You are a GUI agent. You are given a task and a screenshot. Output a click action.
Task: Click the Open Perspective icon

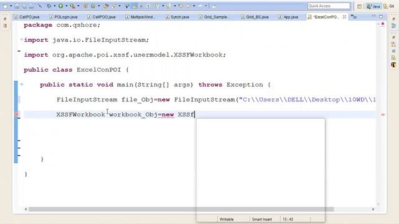[x=359, y=6]
